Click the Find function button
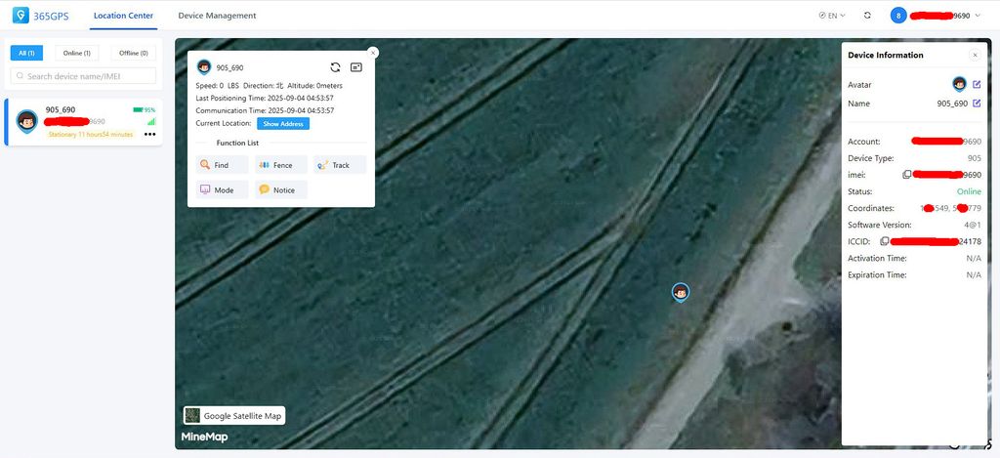Screen dimensions: 1000x458 (222, 165)
